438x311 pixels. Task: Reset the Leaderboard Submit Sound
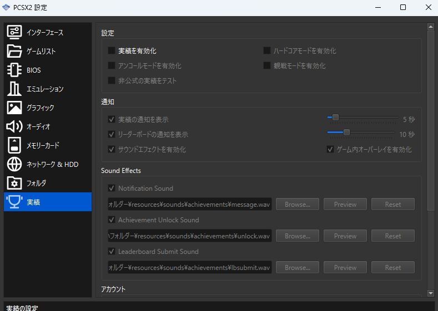pyautogui.click(x=392, y=268)
